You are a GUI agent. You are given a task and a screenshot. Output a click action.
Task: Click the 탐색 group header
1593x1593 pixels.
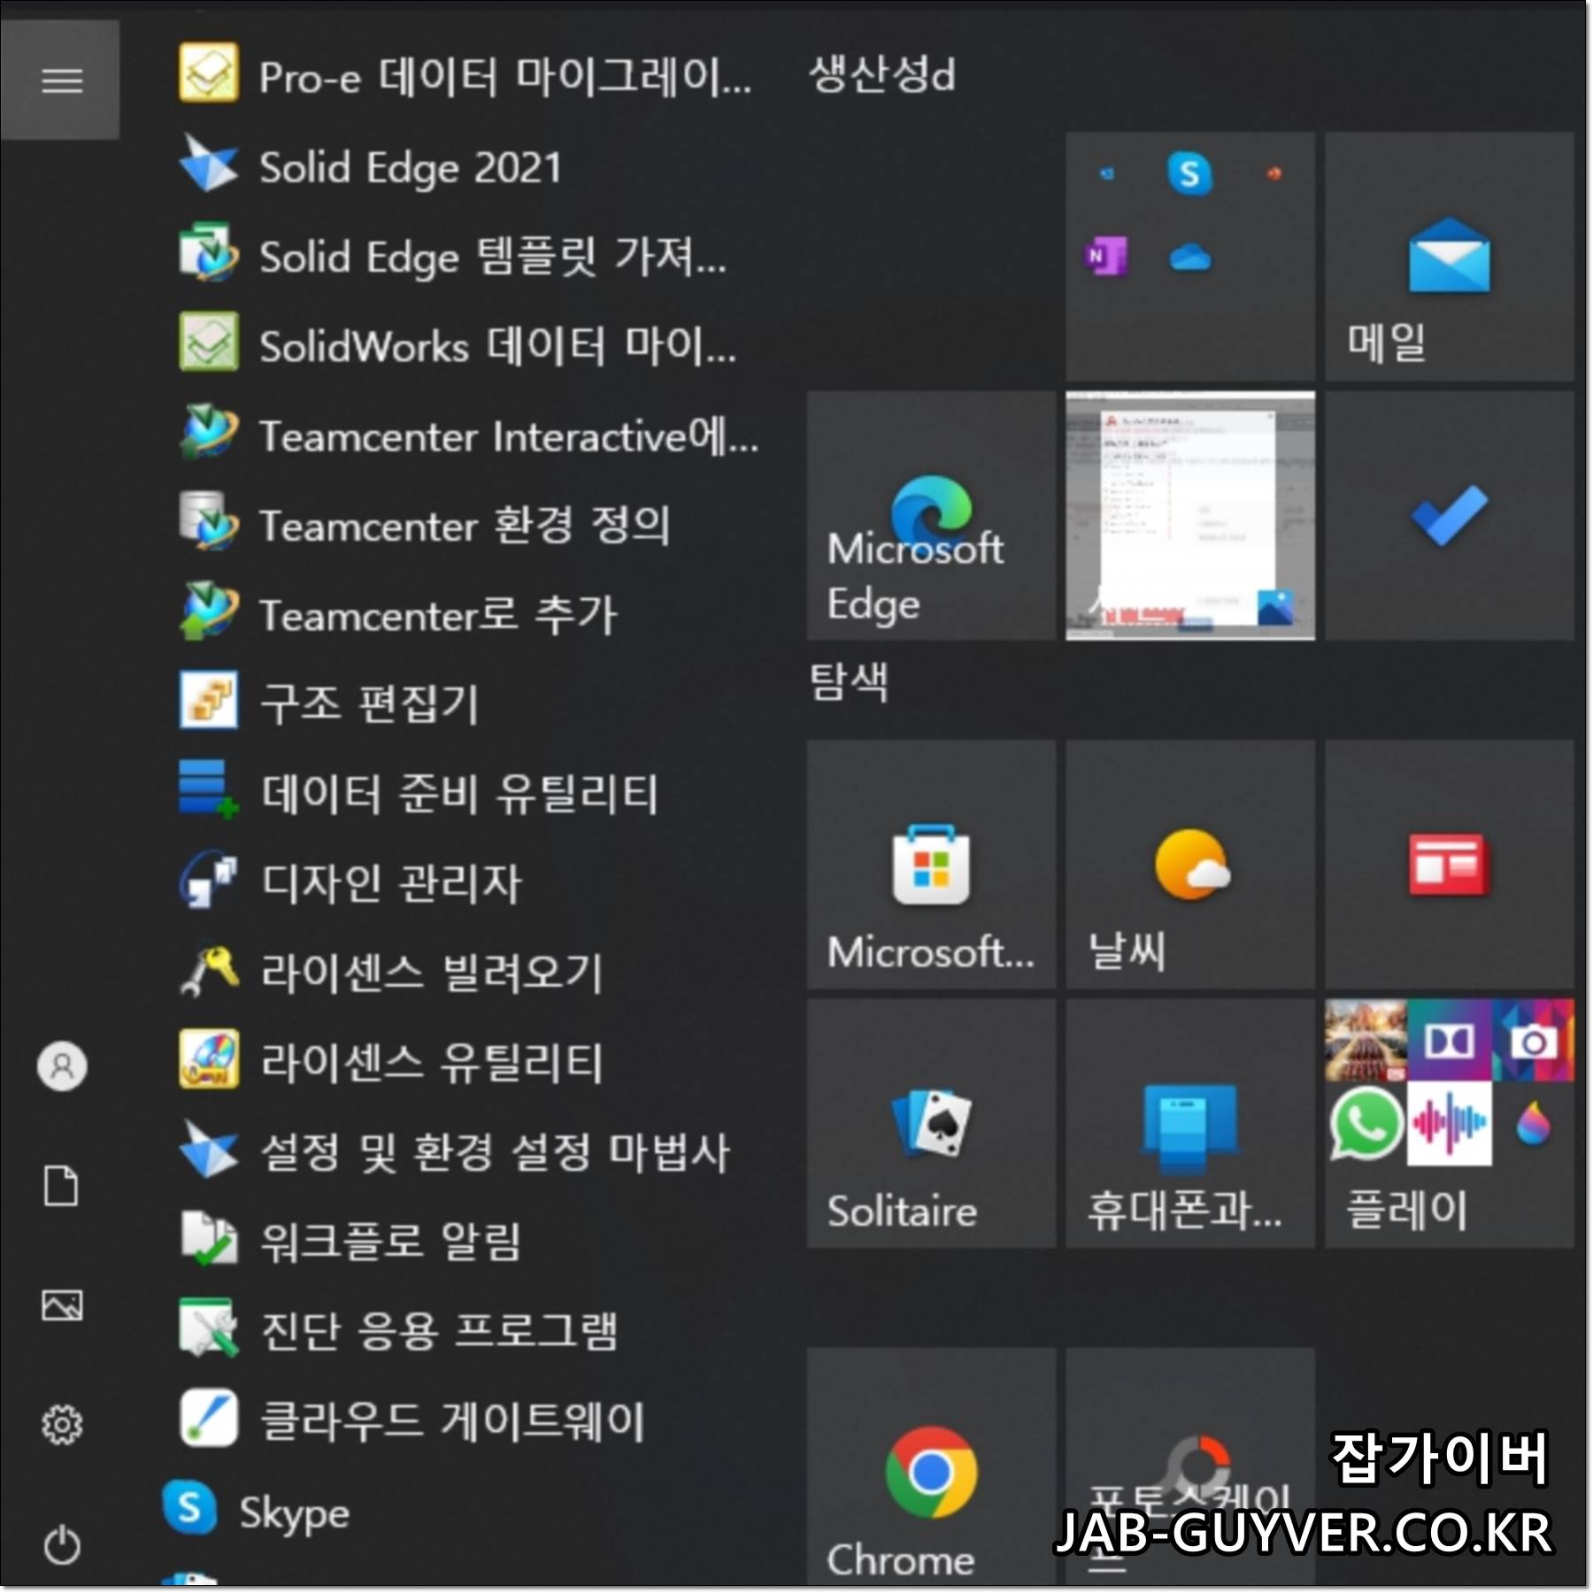click(849, 681)
